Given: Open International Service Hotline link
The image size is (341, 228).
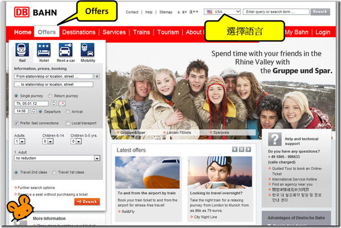Looking at the screenshot, I should tap(294, 179).
